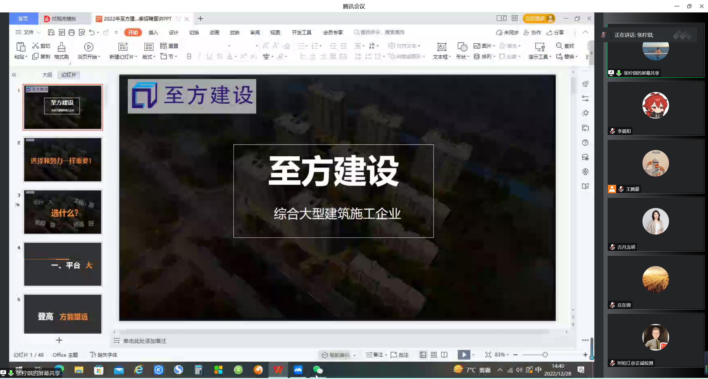This screenshot has width=708, height=379.
Task: Click 缺失字体 missing fonts link
Action: pos(104,355)
